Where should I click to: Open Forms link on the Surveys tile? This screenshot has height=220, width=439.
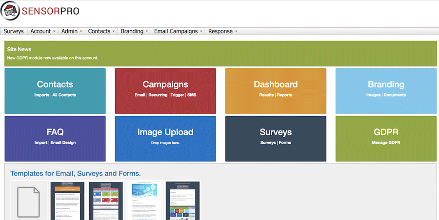tap(285, 143)
